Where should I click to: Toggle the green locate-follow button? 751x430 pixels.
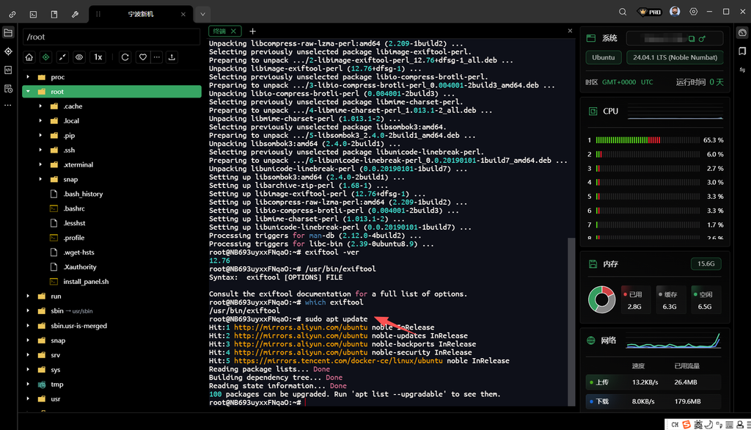coord(45,57)
